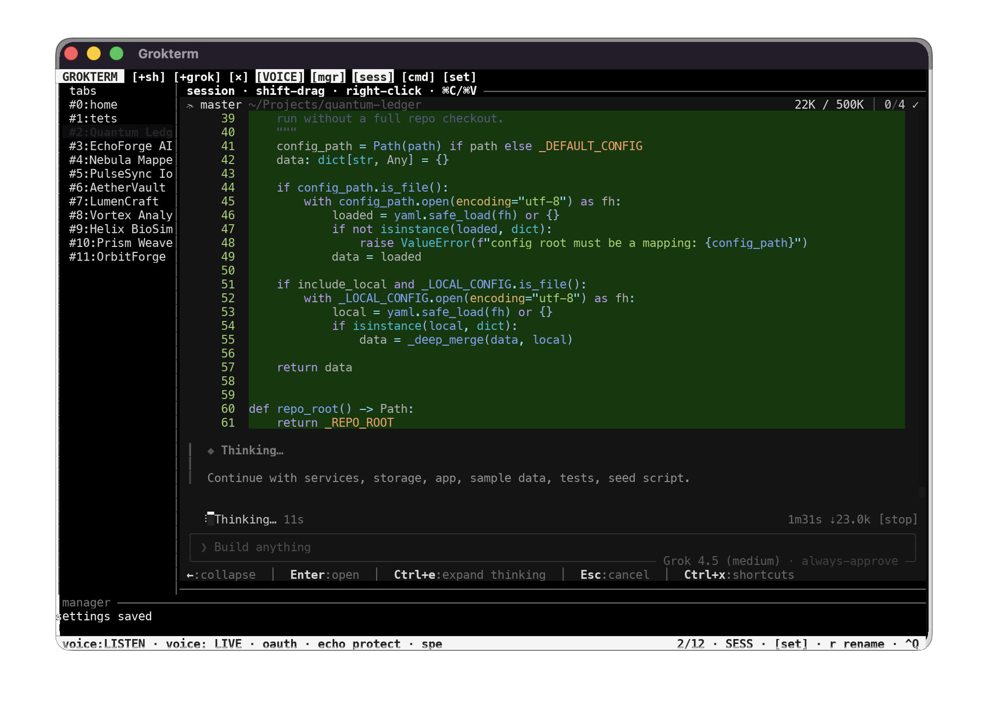
Task: Click the def repo_root() line 60
Action: pyautogui.click(x=331, y=409)
